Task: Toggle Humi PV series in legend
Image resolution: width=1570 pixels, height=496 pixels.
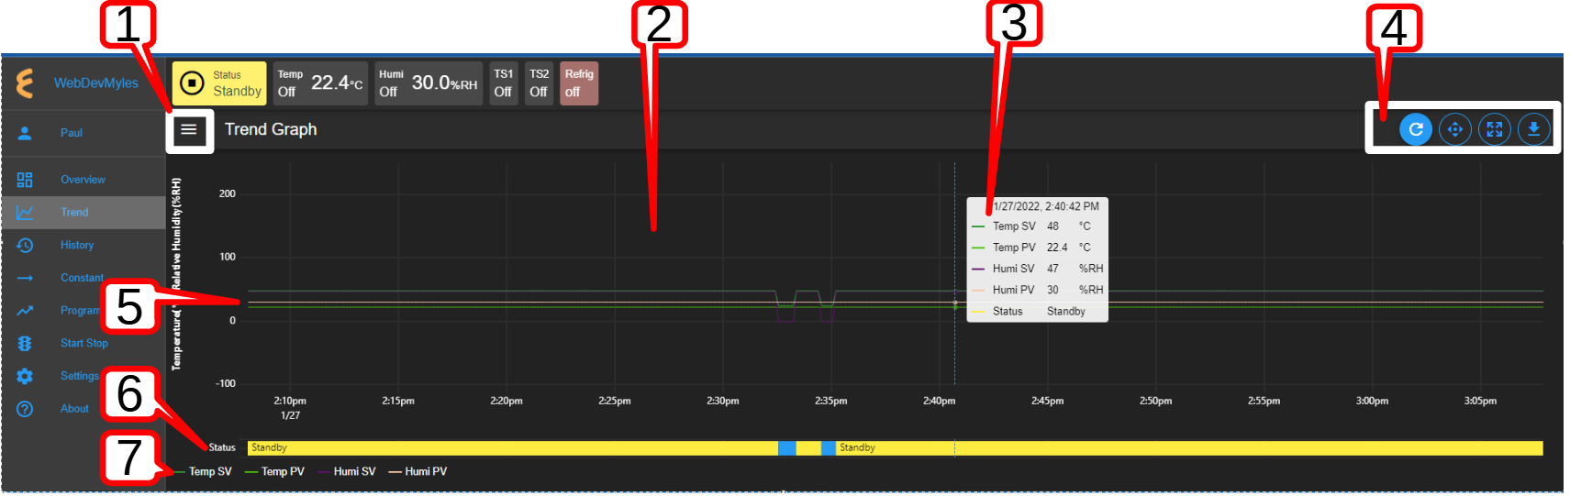Action: click(418, 472)
